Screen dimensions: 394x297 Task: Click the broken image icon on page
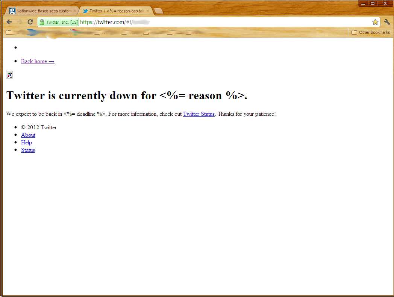click(9, 75)
